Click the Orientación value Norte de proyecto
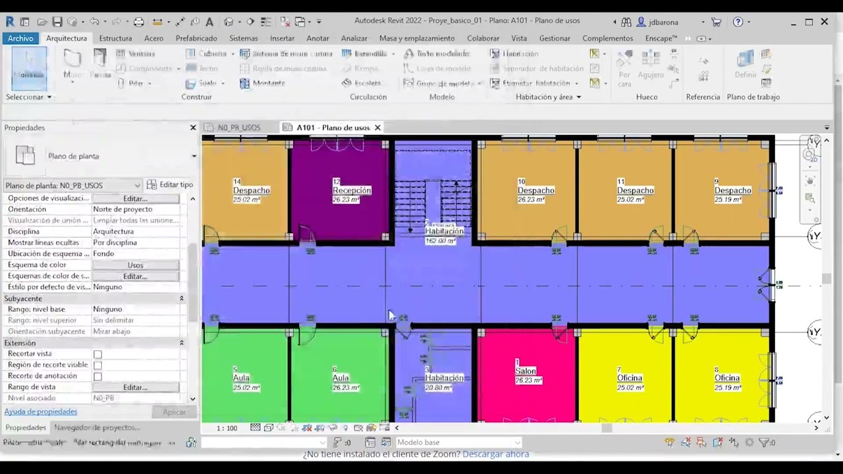843x474 pixels. pyautogui.click(x=122, y=209)
